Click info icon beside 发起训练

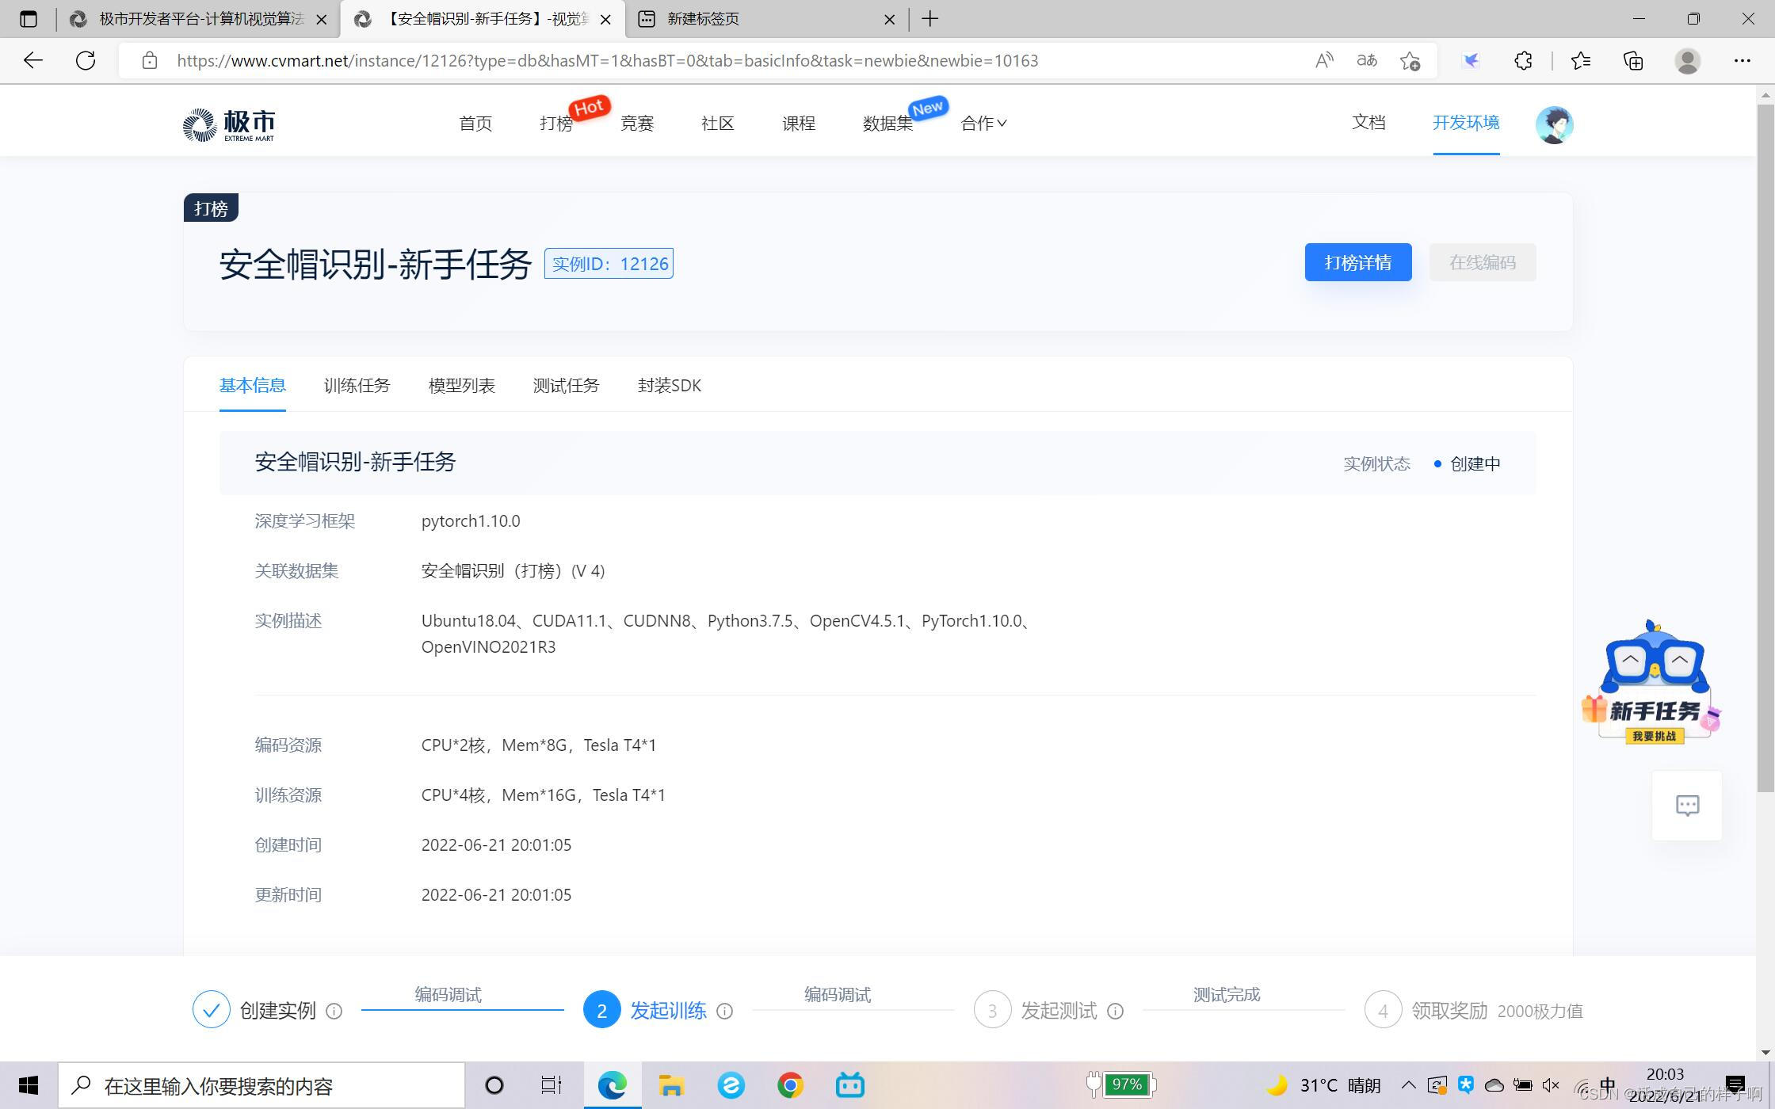(x=724, y=1012)
